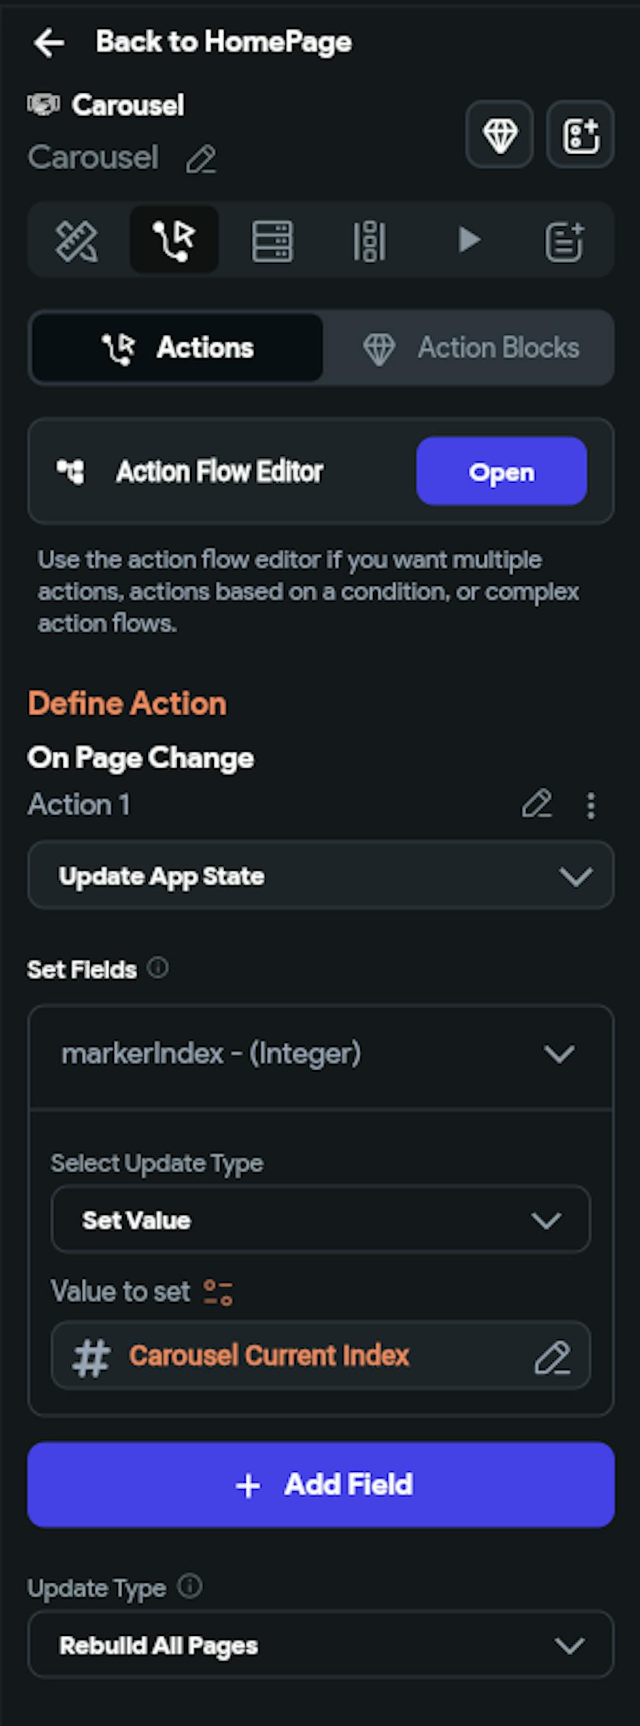Rename Action 1 with pencil icon
The height and width of the screenshot is (1726, 640).
pyautogui.click(x=537, y=804)
